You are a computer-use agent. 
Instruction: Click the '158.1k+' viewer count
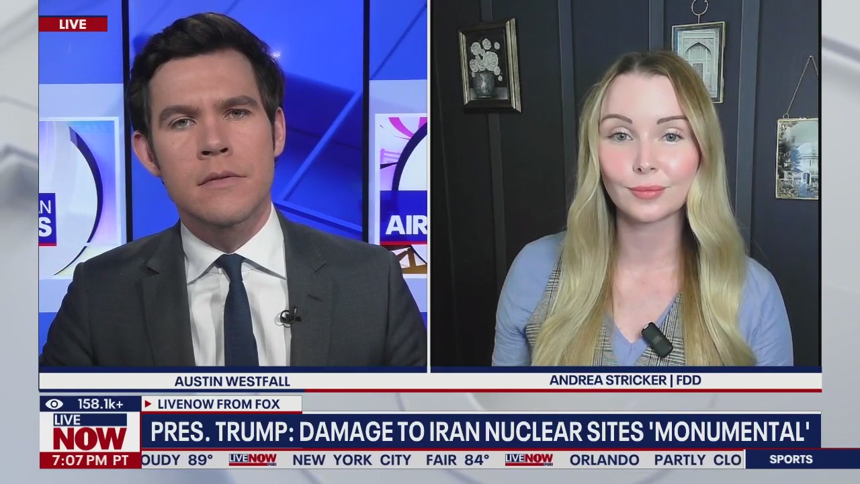(x=100, y=404)
